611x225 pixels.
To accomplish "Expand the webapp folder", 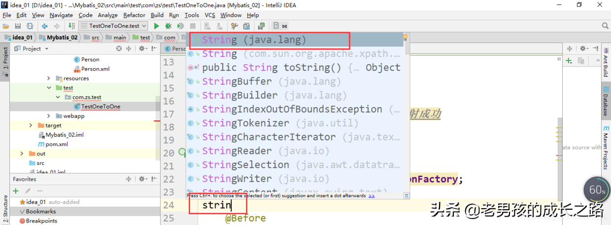I will point(49,116).
